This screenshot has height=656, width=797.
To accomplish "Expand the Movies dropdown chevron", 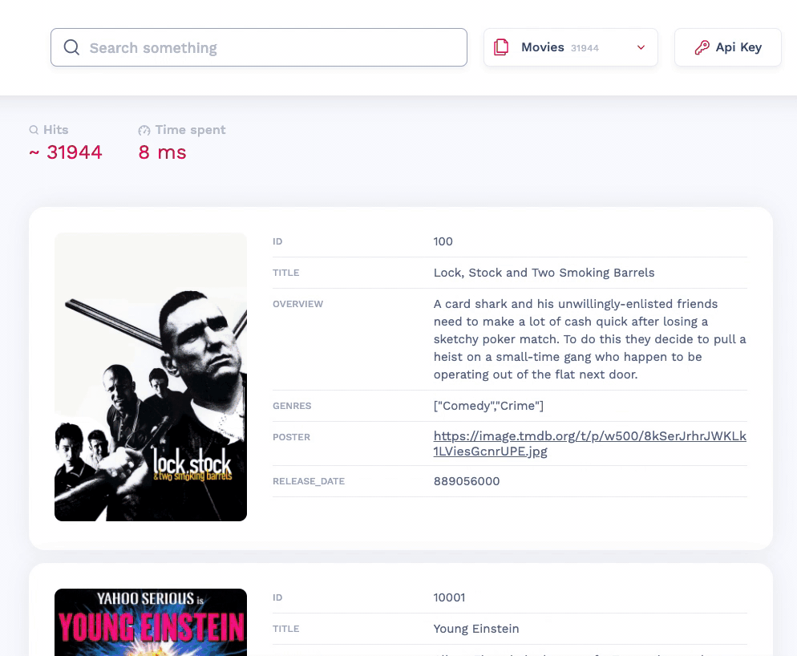I will (641, 48).
